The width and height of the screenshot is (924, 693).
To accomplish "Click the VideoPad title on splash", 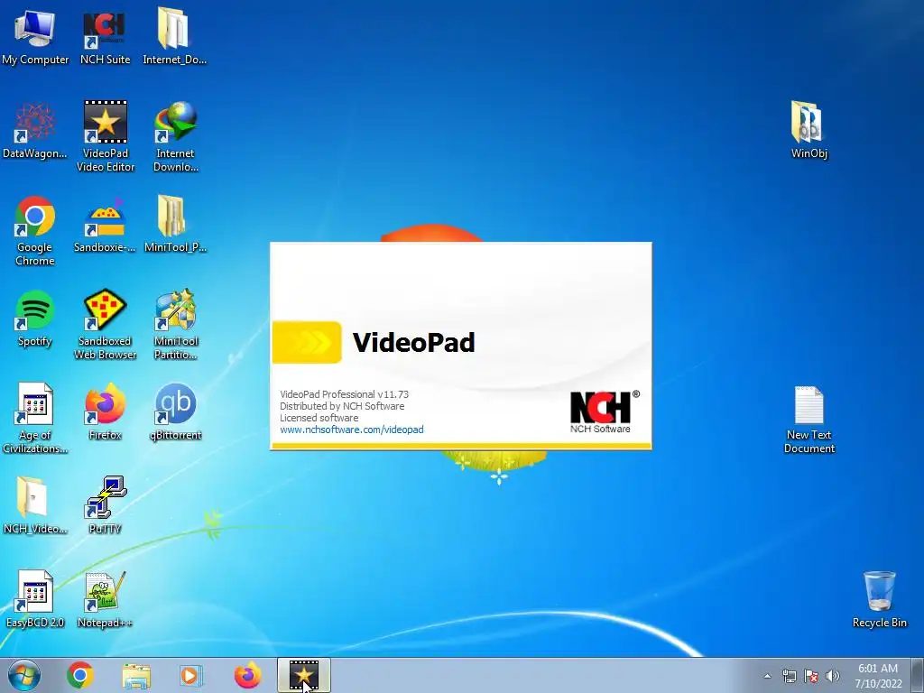I will [413, 342].
